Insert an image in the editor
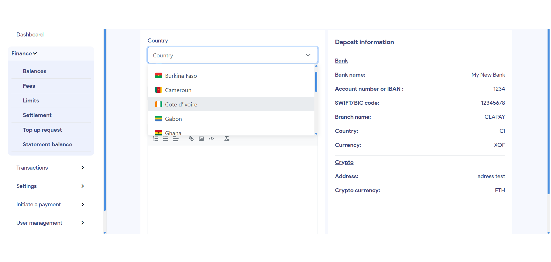The image size is (551, 262). [x=201, y=139]
